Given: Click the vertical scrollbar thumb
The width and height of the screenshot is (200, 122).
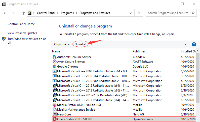Looking at the screenshot, I should 197,77.
